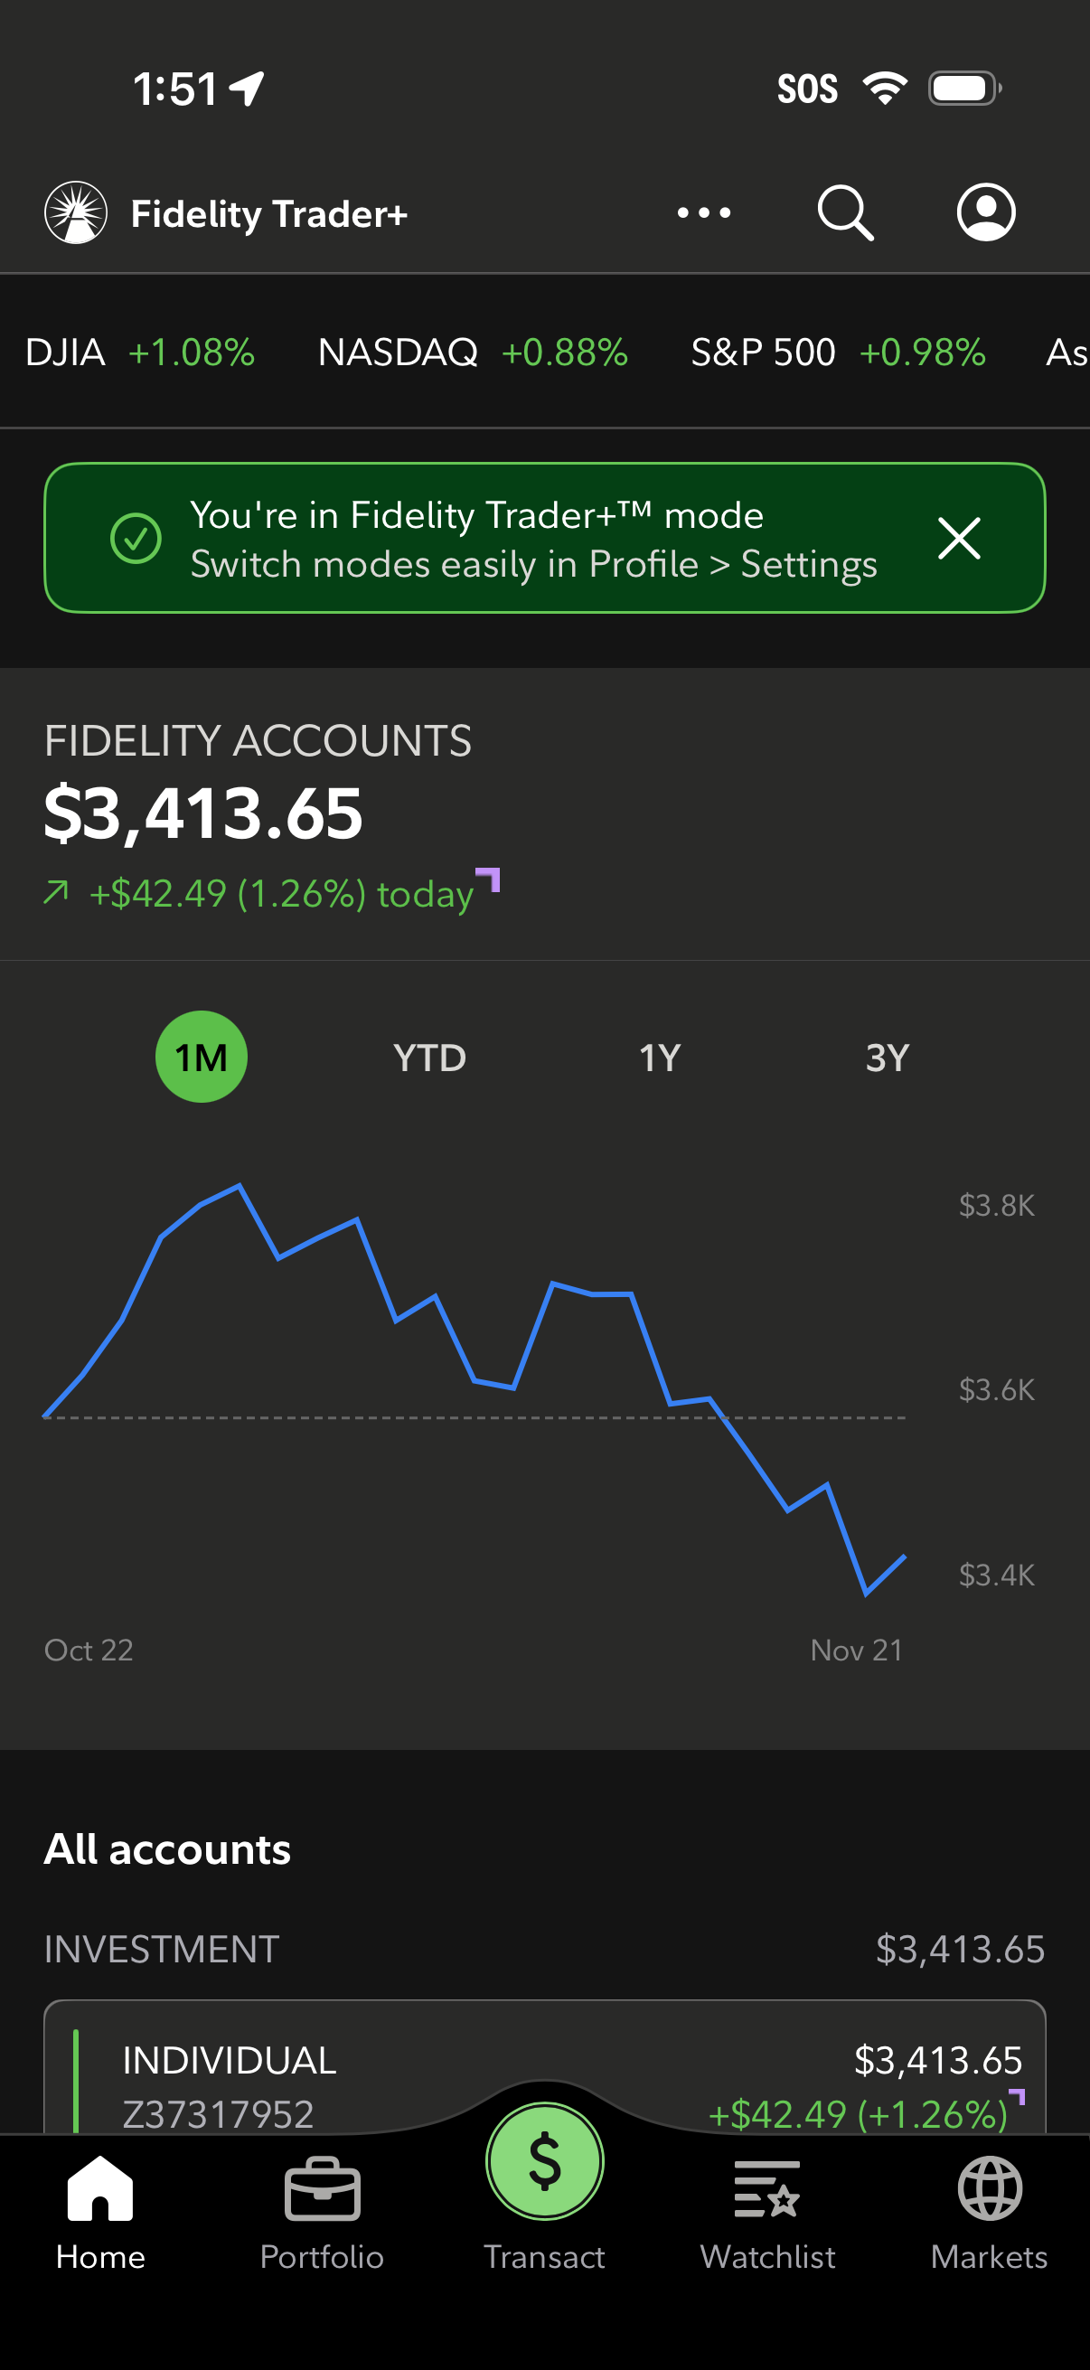The image size is (1090, 2370).
Task: Open the Transact dollar button
Action: coord(544,2161)
